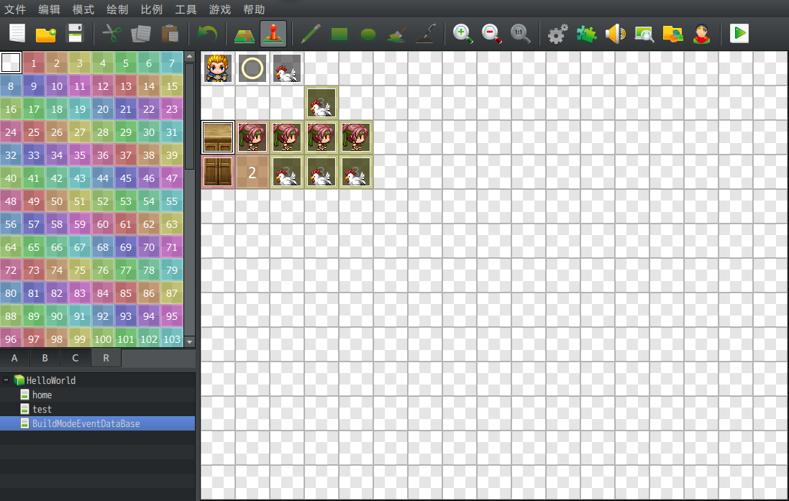The width and height of the screenshot is (789, 501).
Task: Open a project with the folder icon
Action: click(x=46, y=34)
